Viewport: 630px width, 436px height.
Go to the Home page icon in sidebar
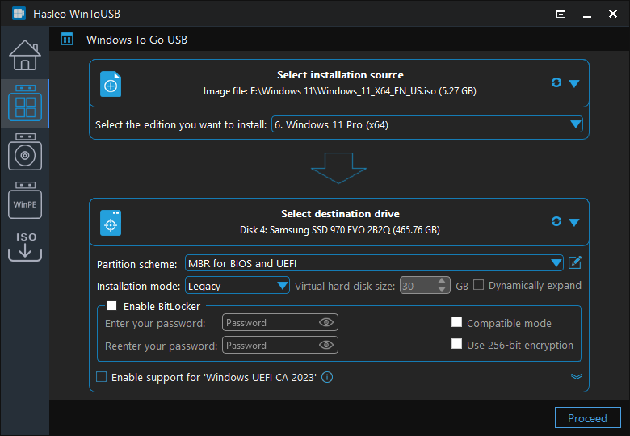tap(25, 55)
